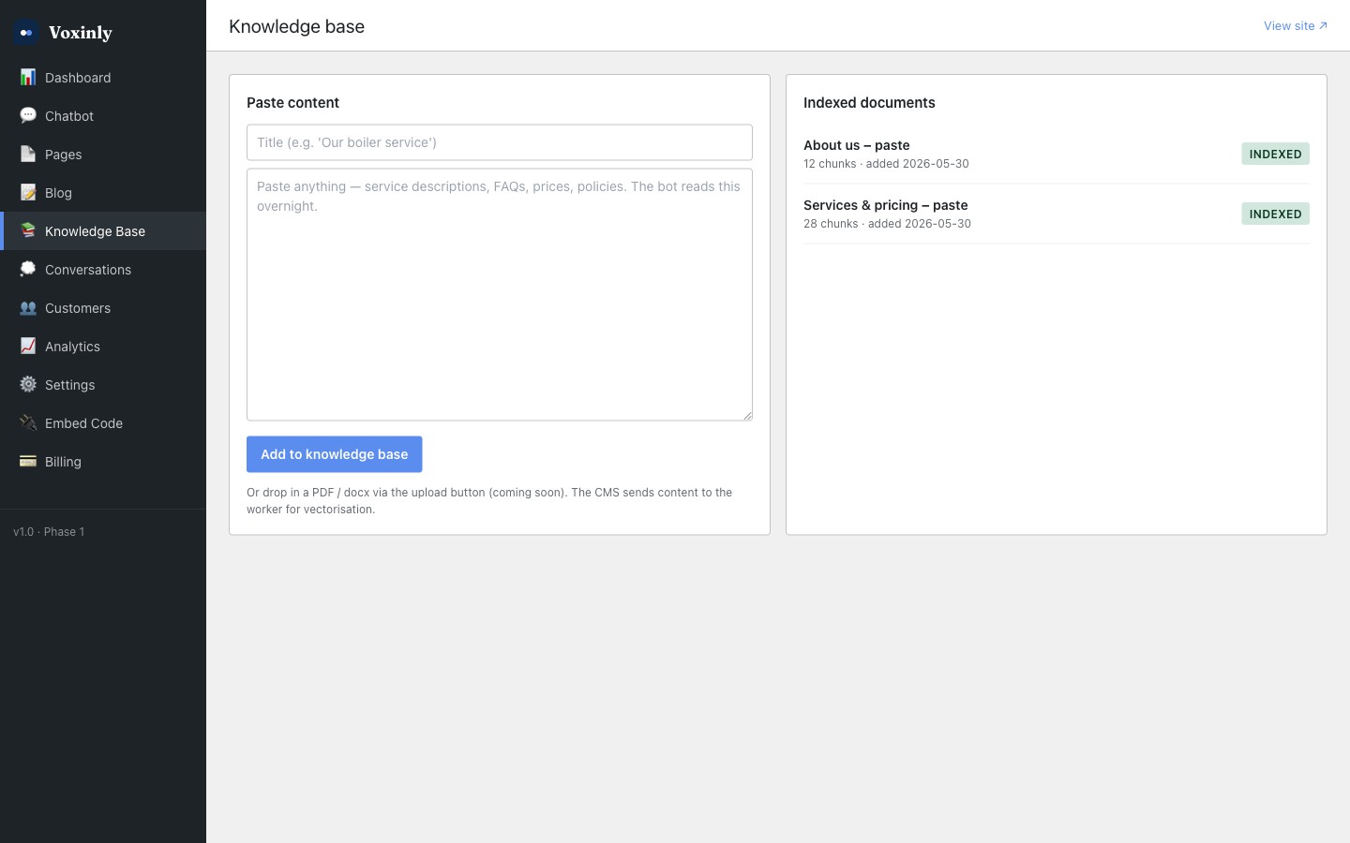Open the Conversations label
The image size is (1350, 843).
click(88, 270)
